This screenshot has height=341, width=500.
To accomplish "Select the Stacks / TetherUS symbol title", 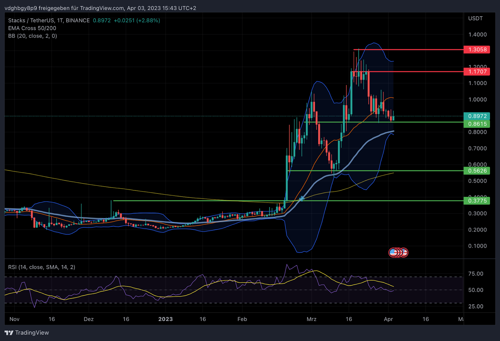I will pyautogui.click(x=49, y=20).
